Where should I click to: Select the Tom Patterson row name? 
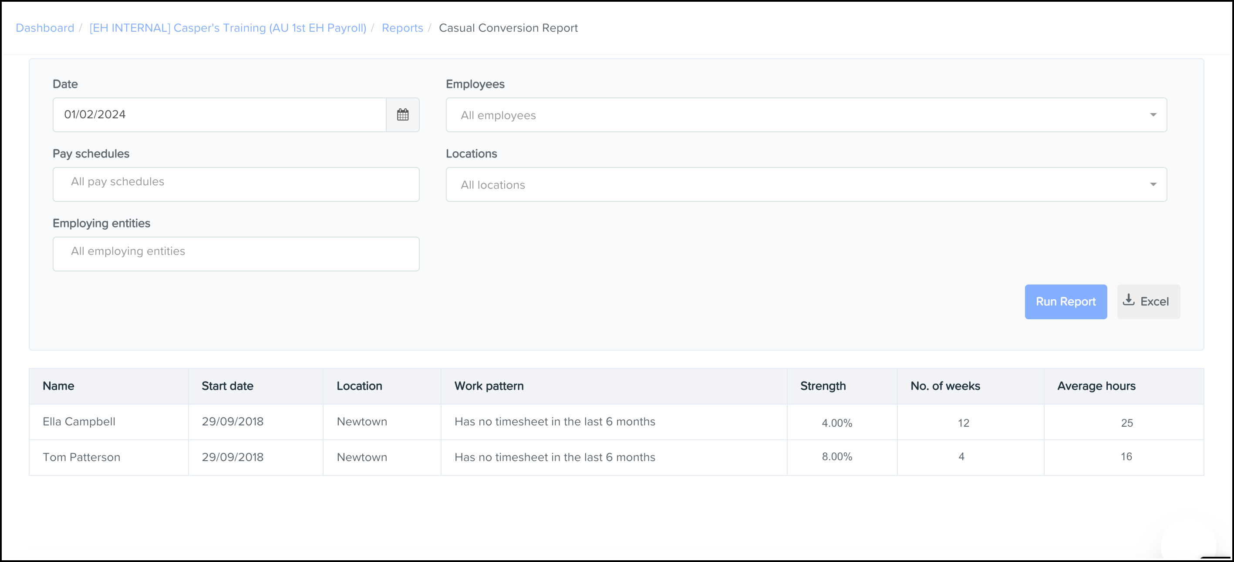click(81, 457)
